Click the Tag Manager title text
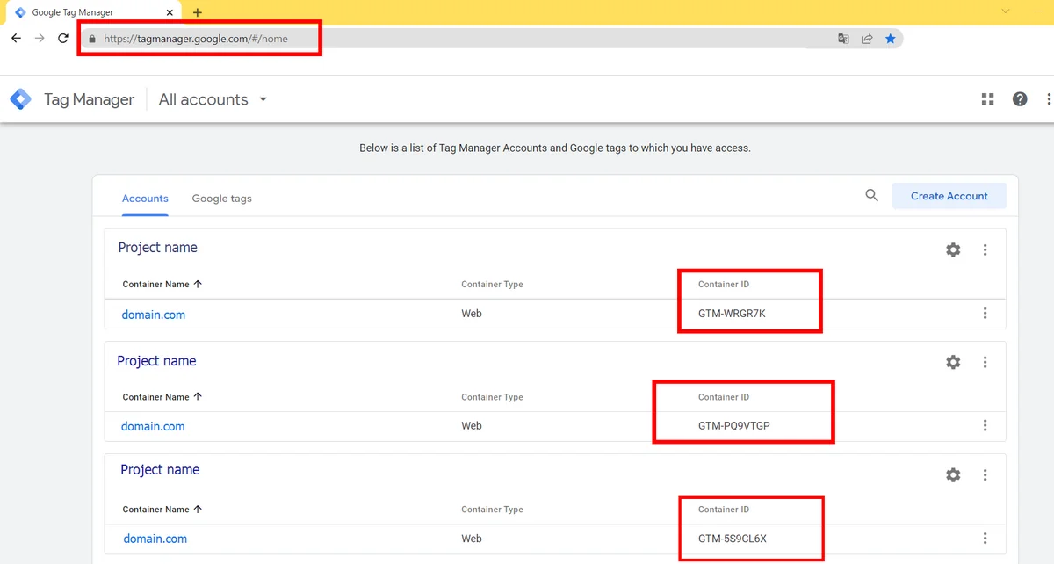Viewport: 1054px width, 564px height. [90, 99]
